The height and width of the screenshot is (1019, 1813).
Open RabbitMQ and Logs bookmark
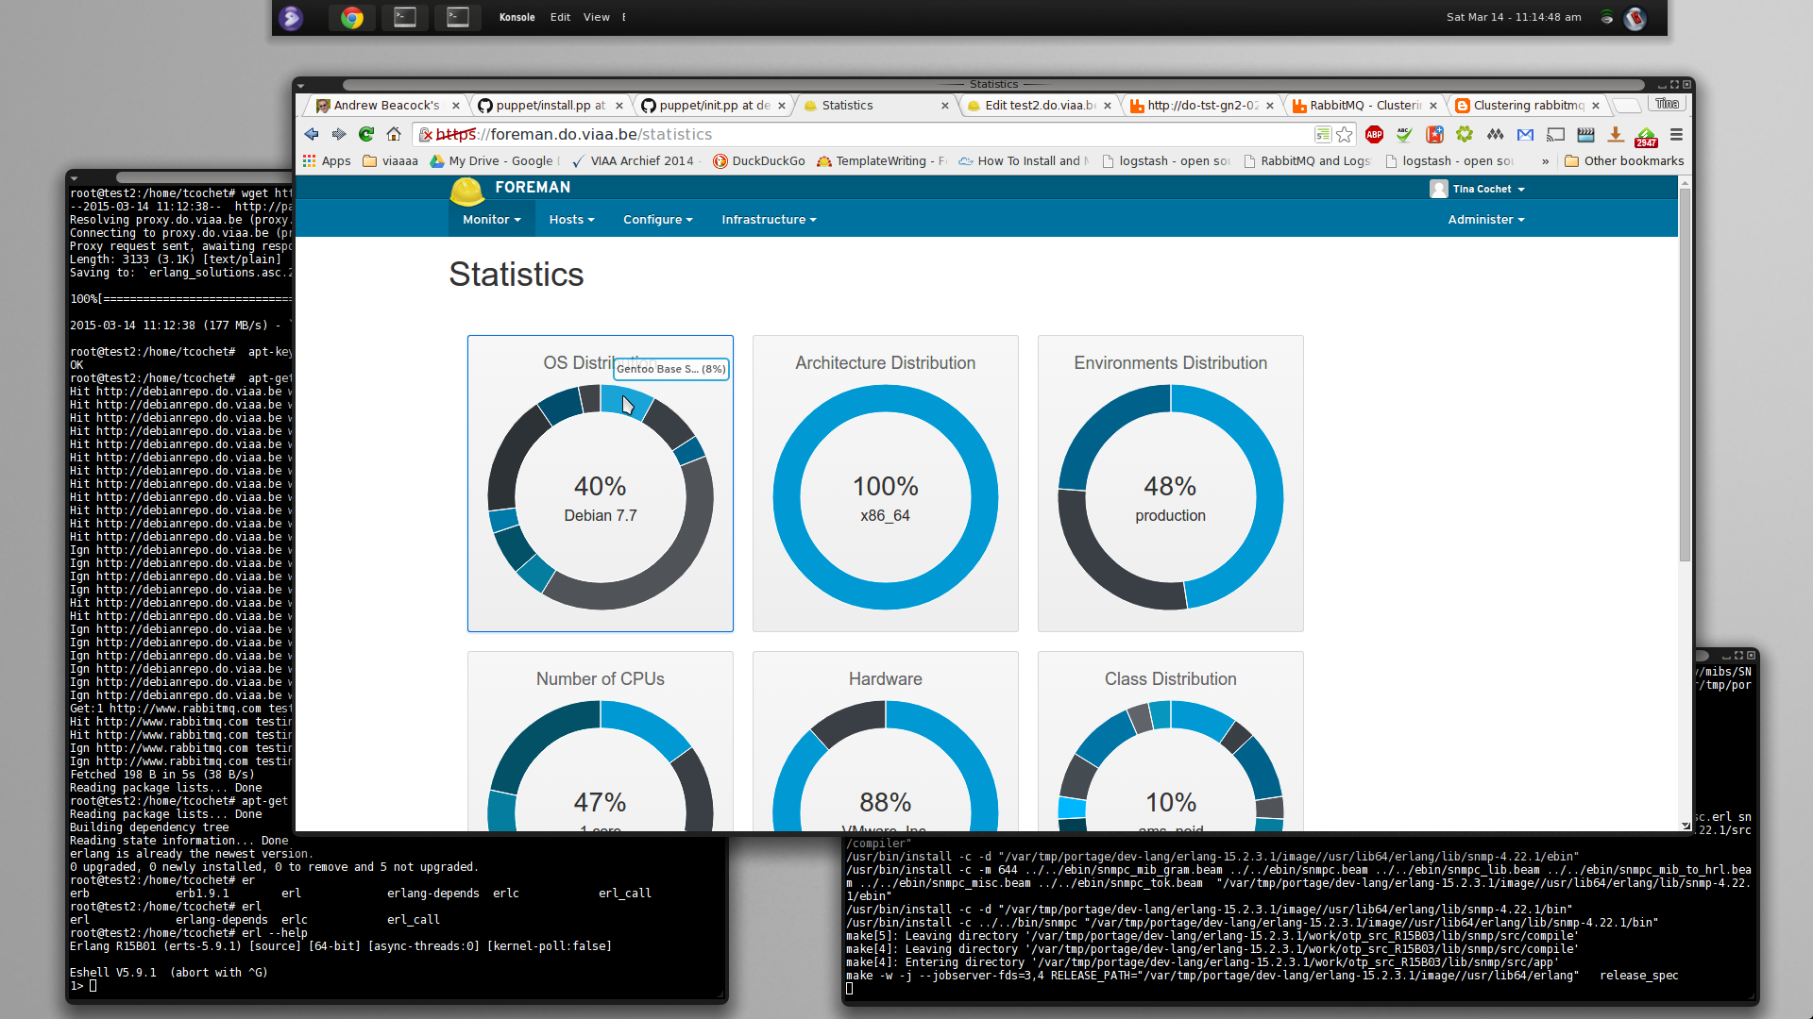pos(1307,161)
